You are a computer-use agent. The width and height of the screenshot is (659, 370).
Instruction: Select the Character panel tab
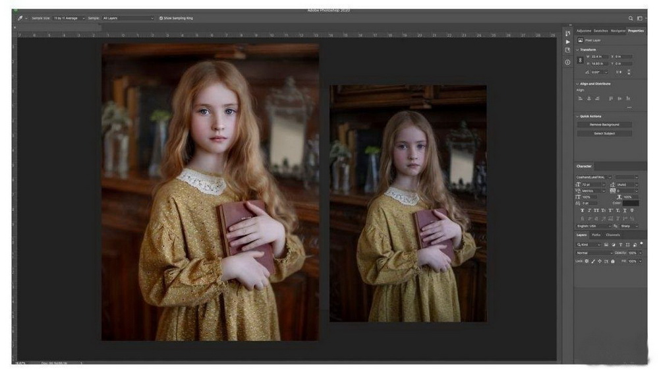584,166
